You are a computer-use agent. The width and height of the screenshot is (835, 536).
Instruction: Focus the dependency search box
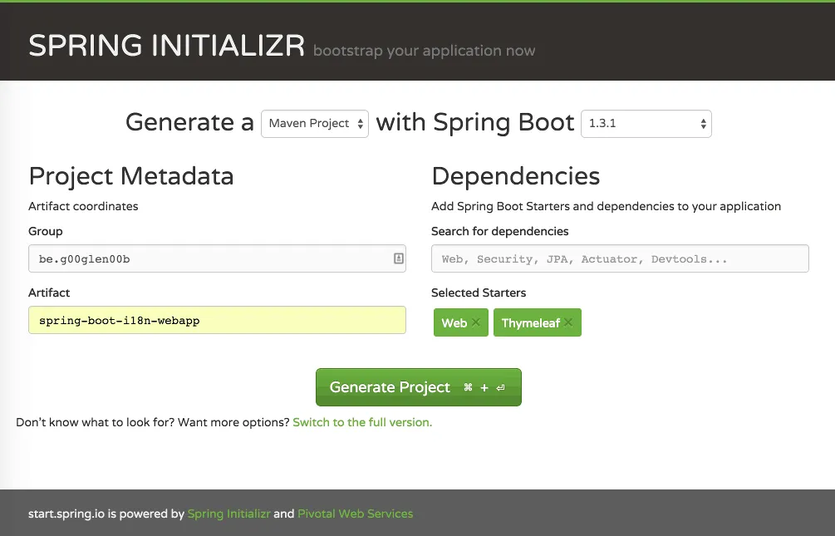tap(619, 258)
